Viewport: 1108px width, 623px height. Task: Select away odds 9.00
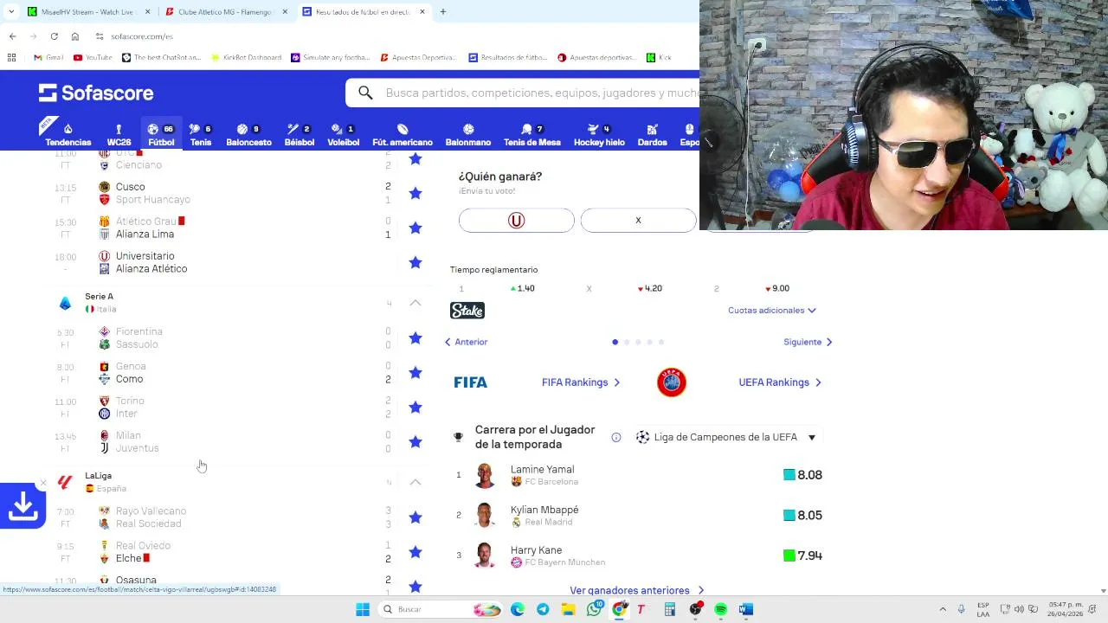[777, 288]
